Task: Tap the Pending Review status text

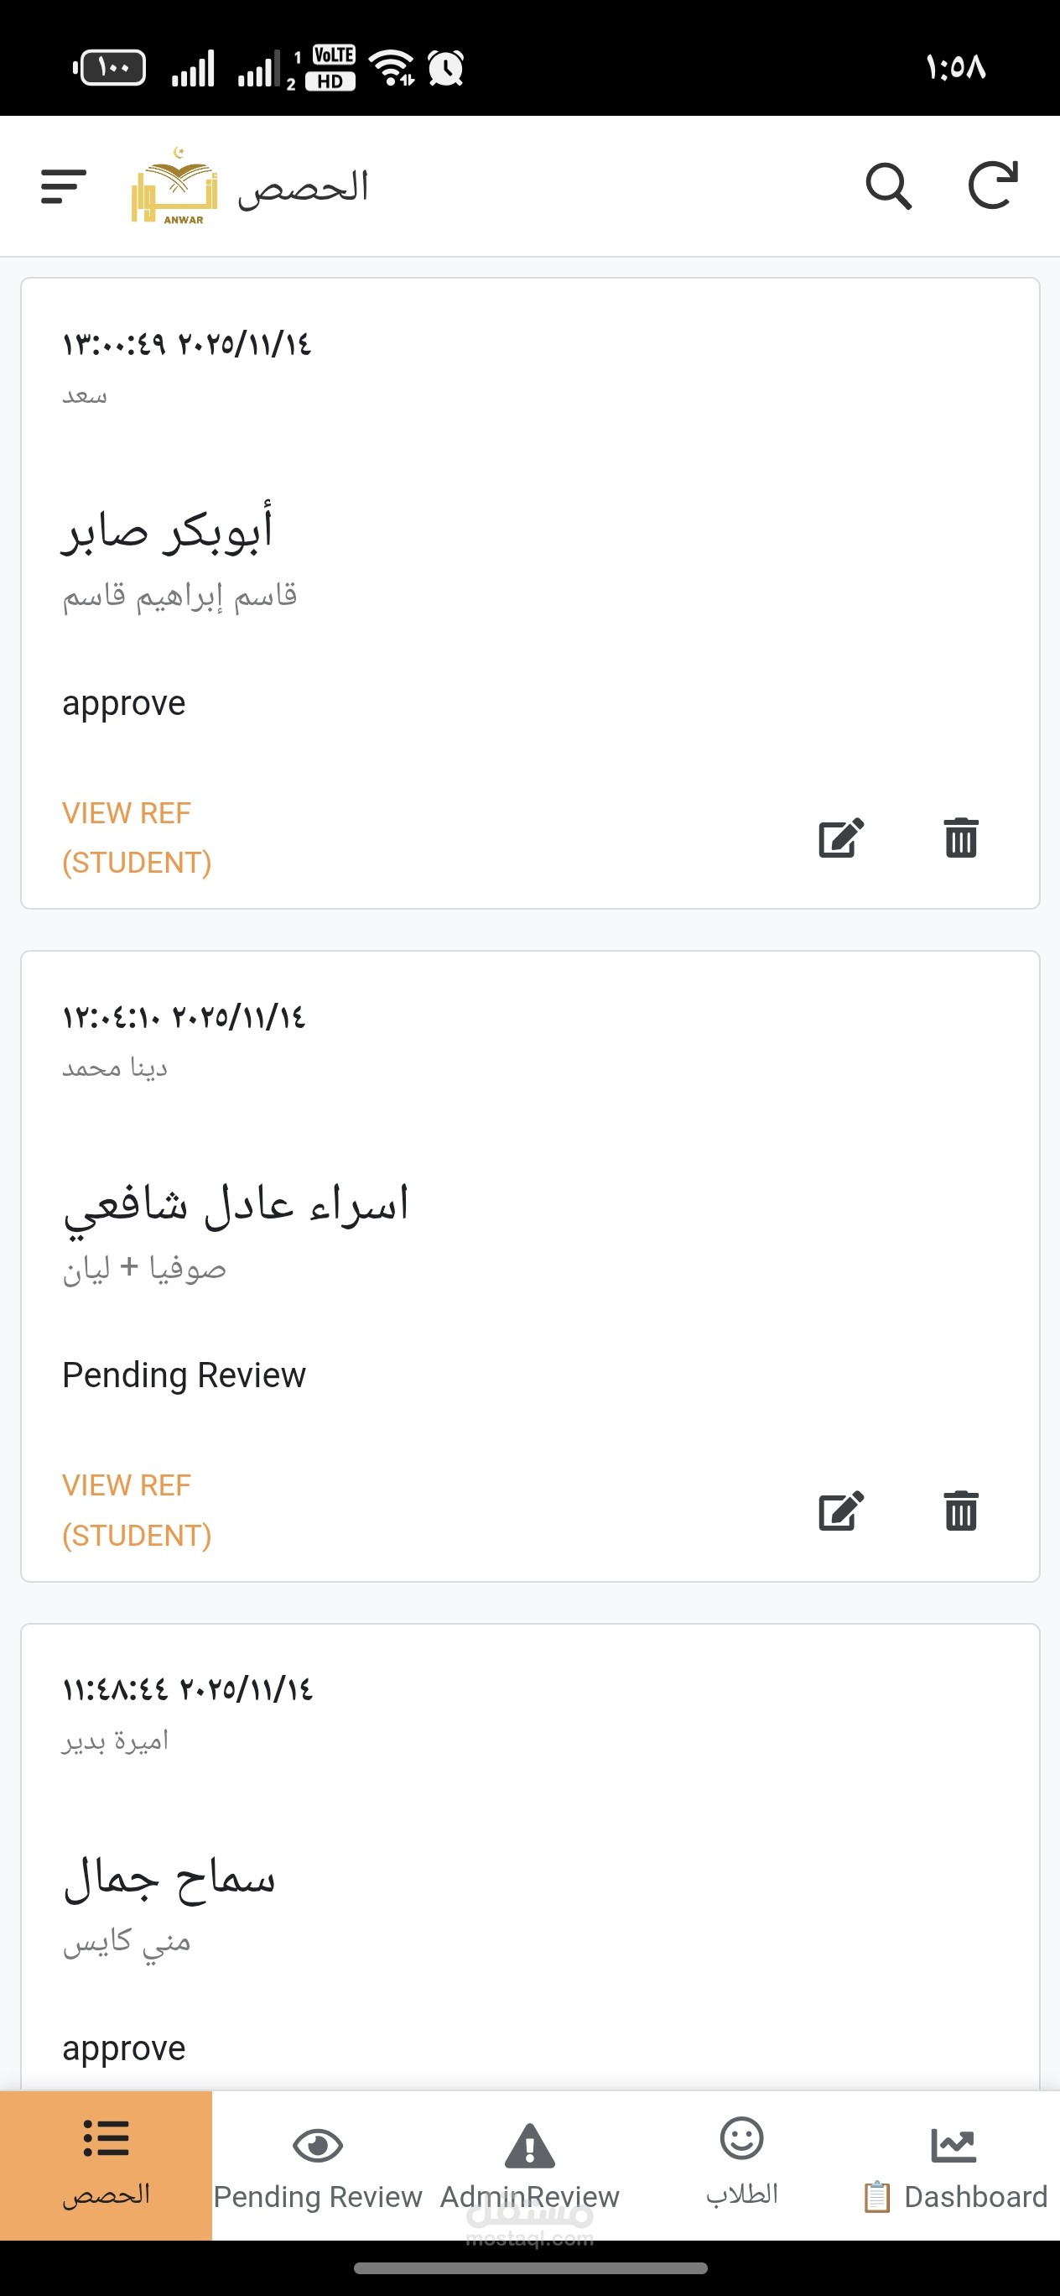Action: tap(184, 1375)
